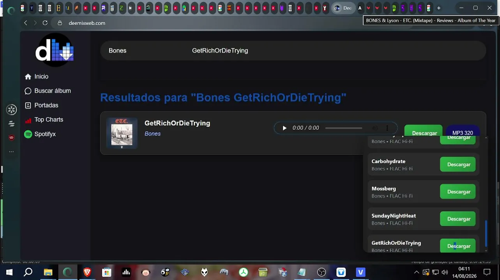Image resolution: width=500 pixels, height=280 pixels.
Task: Open the system volume control
Action: click(445, 272)
